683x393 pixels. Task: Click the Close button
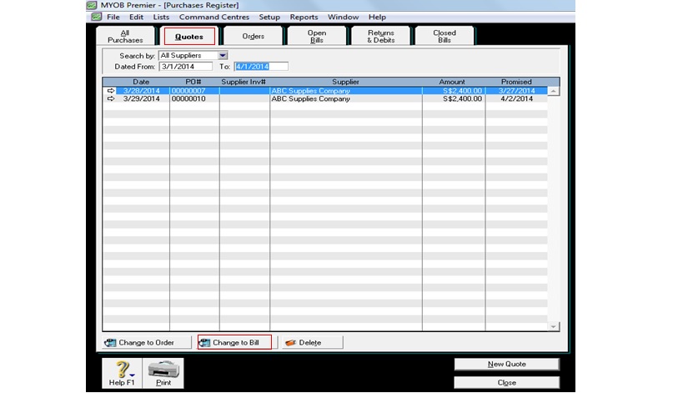[x=506, y=382]
